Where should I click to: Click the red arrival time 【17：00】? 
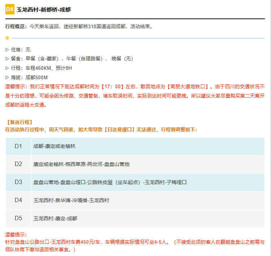(x=112, y=86)
